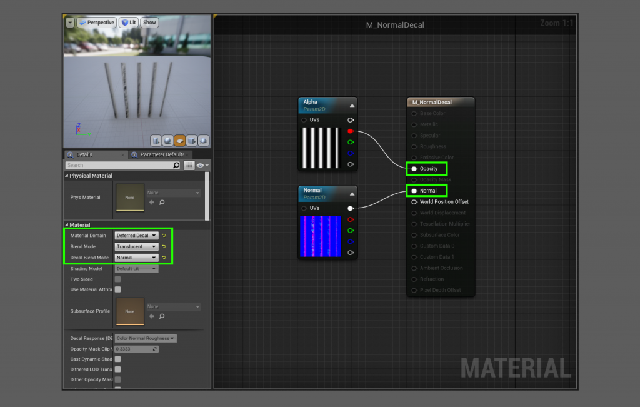Image resolution: width=640 pixels, height=407 pixels.
Task: Select the cube preview mesh button
Action: (191, 141)
